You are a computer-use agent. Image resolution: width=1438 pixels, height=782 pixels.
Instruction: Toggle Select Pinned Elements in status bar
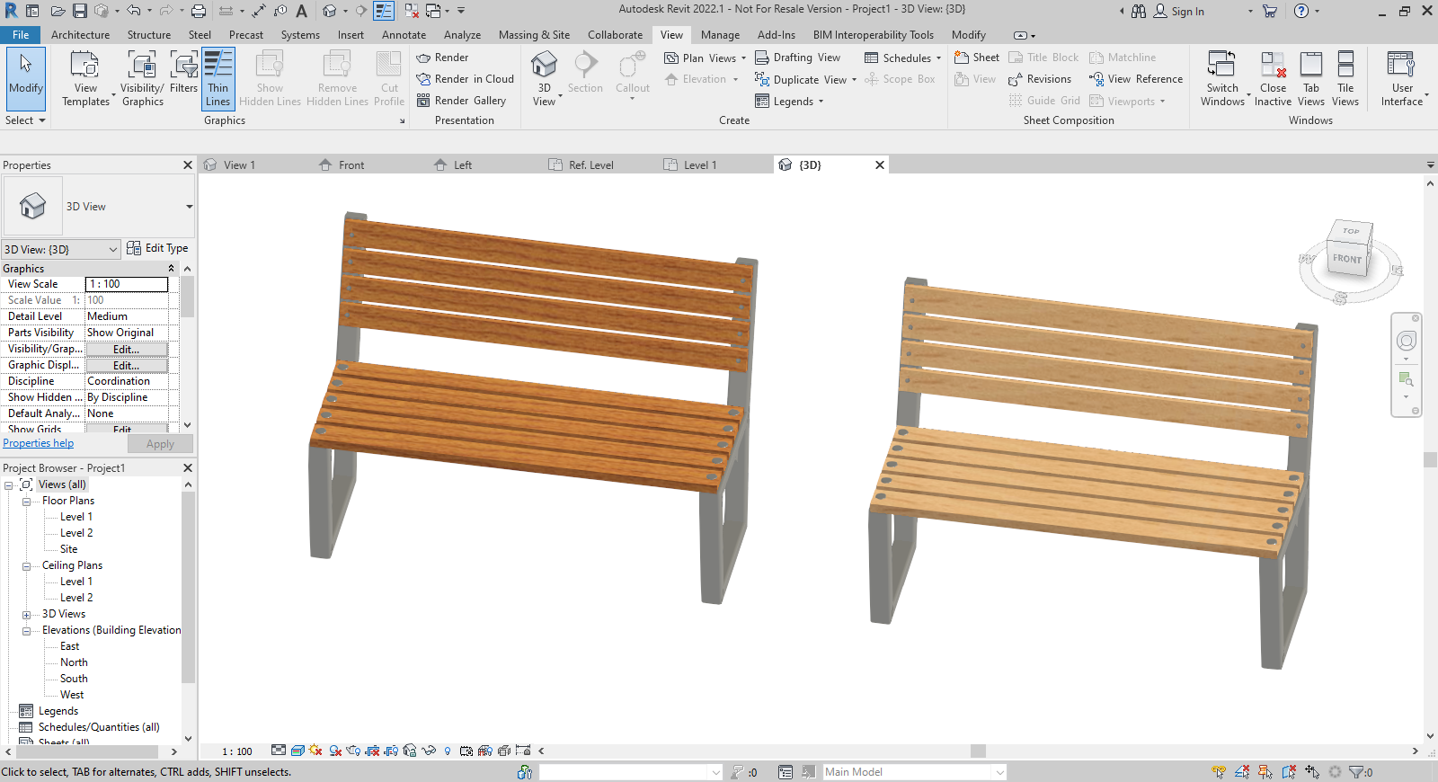click(x=1265, y=771)
